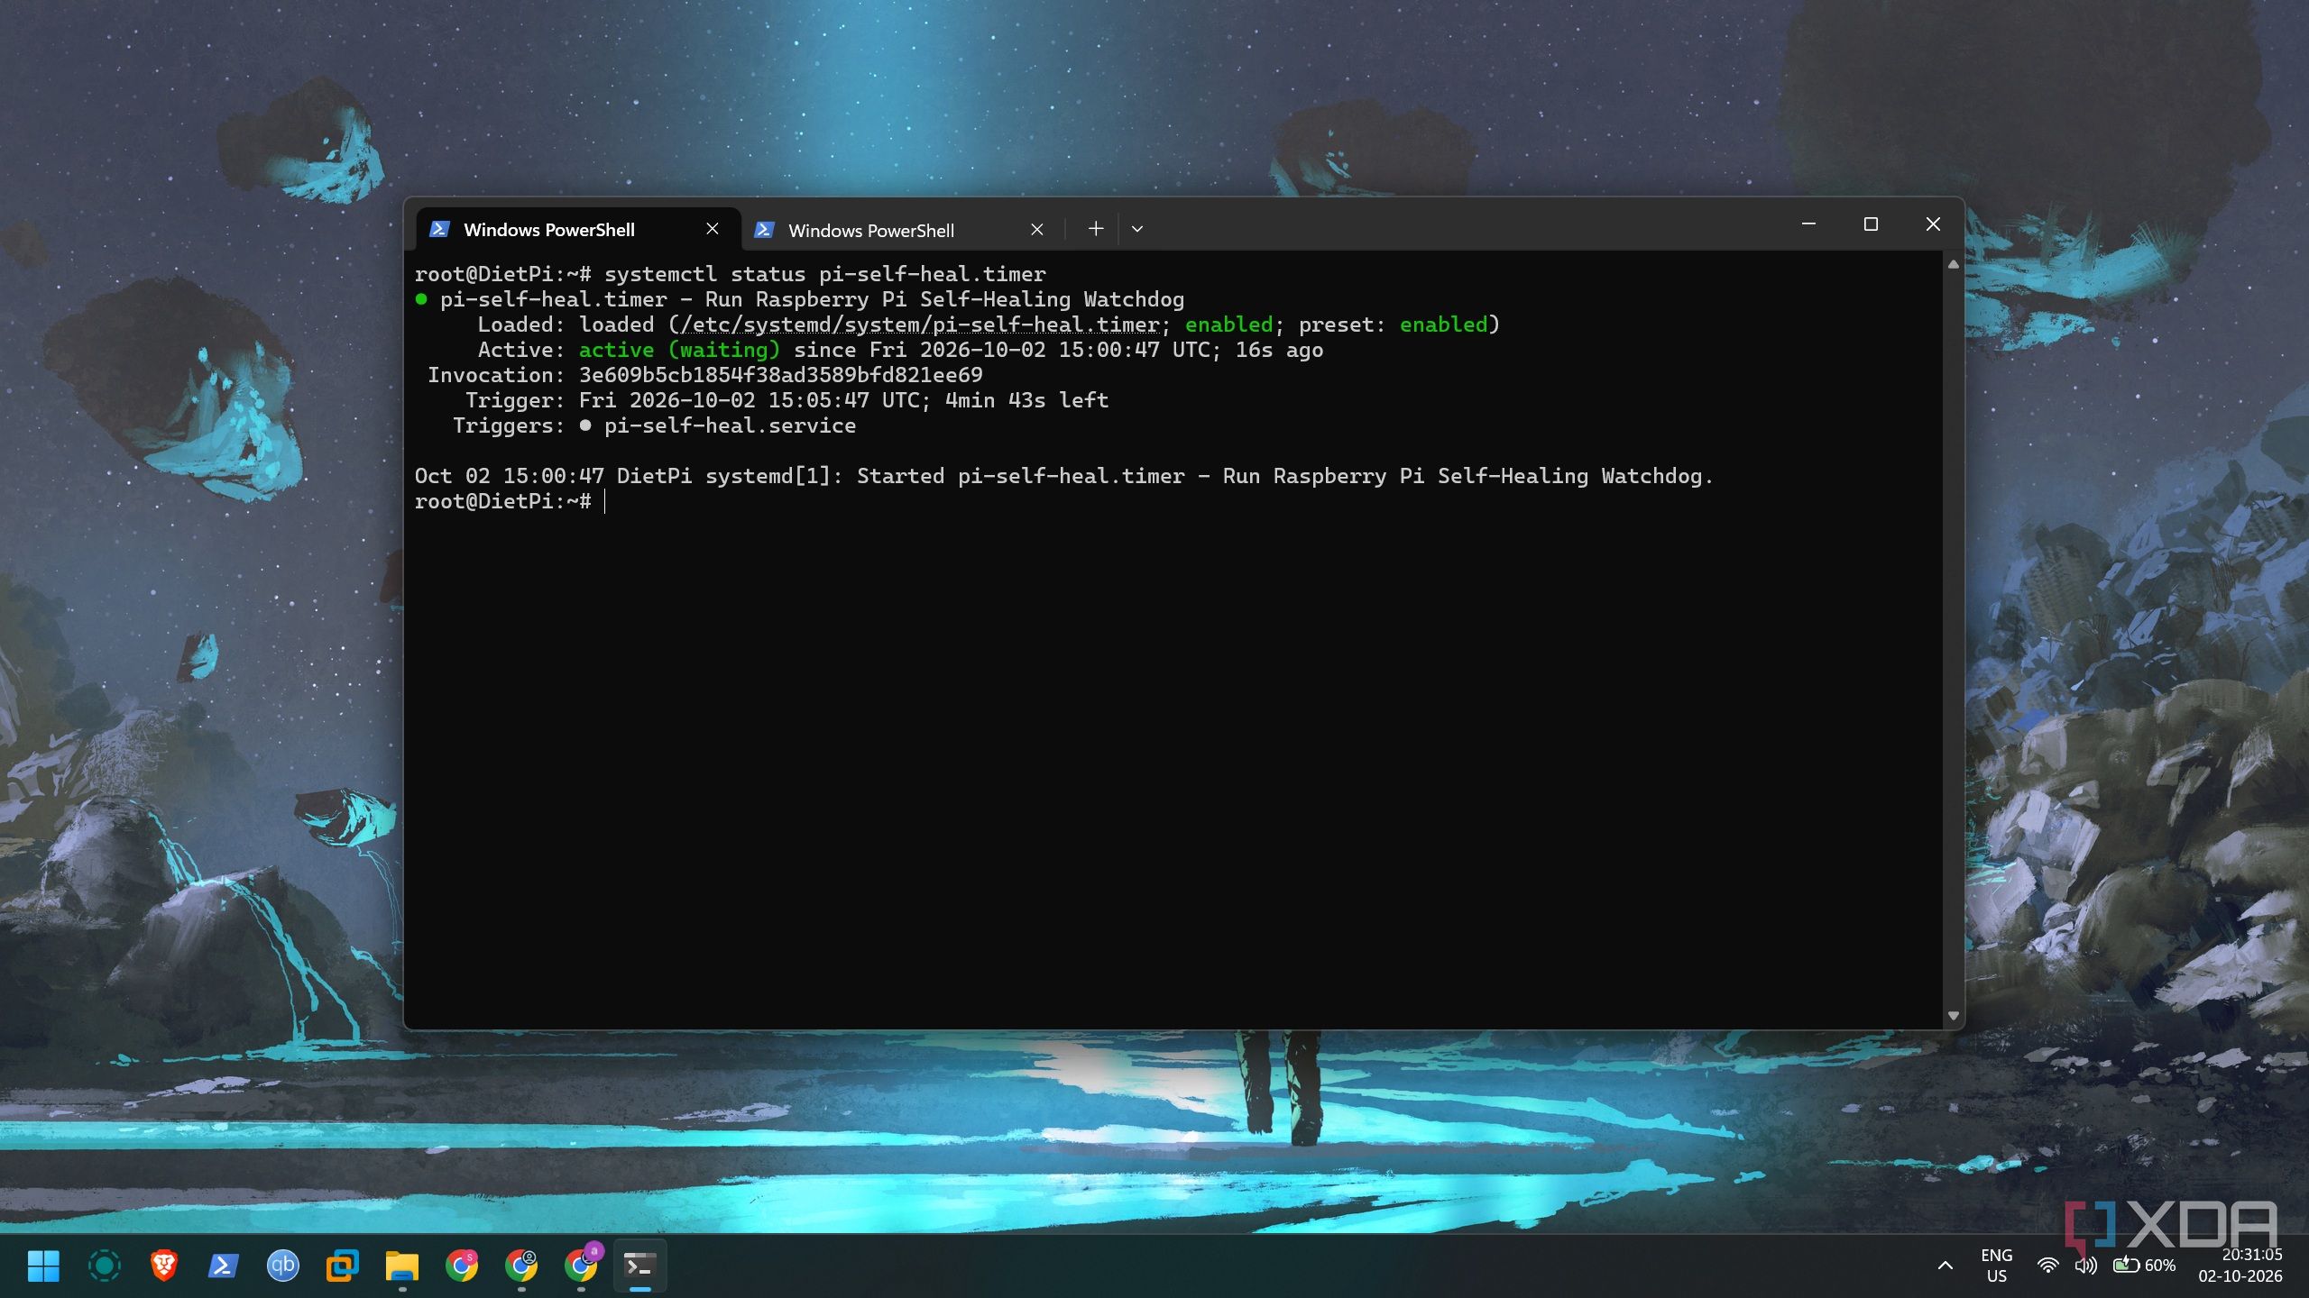Click the green 'active (waiting)' status text
Viewport: 2309px width, 1298px height.
click(679, 350)
